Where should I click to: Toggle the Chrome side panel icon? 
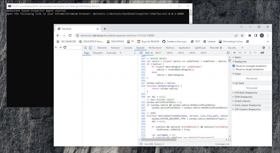(x=256, y=35)
